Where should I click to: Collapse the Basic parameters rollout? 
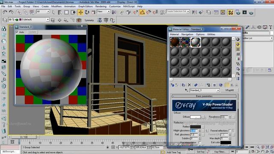[204, 96]
